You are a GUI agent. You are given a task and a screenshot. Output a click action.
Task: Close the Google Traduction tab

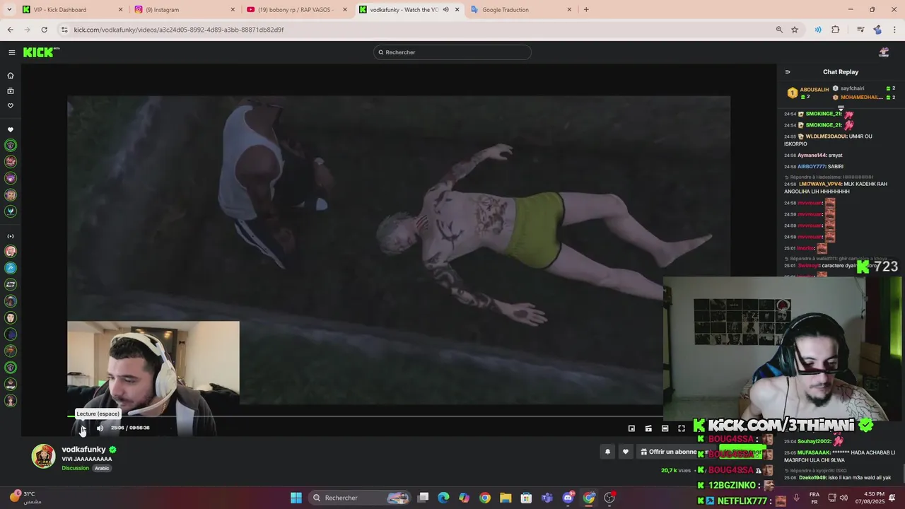[569, 10]
